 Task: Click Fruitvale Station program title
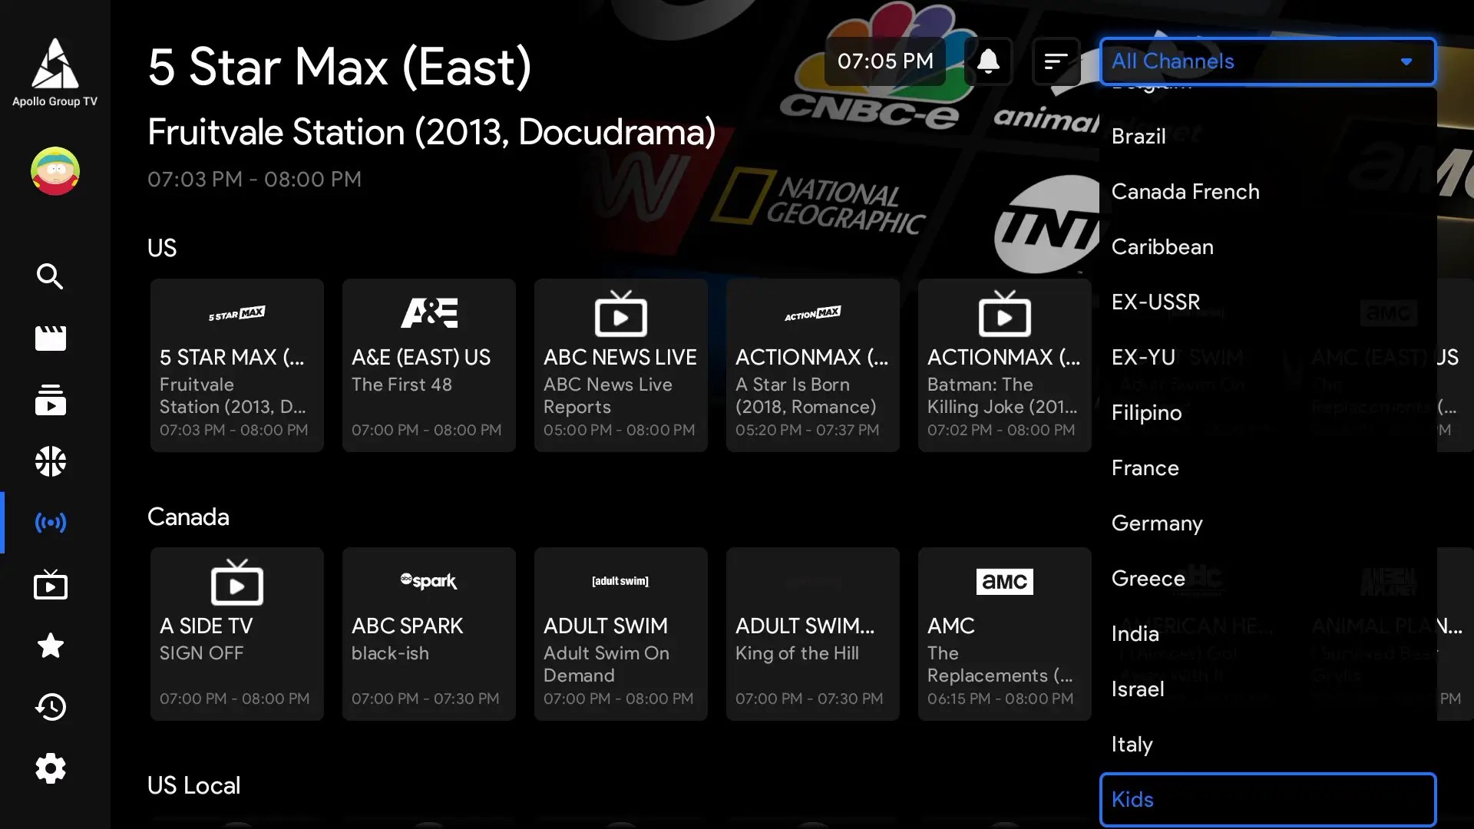tap(431, 132)
